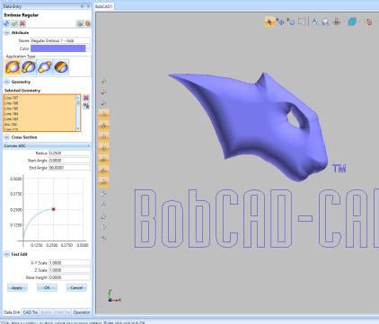This screenshot has height=324, width=379.
Task: Select Arc-182 in Selected Geometry list
Action: pyautogui.click(x=40, y=124)
